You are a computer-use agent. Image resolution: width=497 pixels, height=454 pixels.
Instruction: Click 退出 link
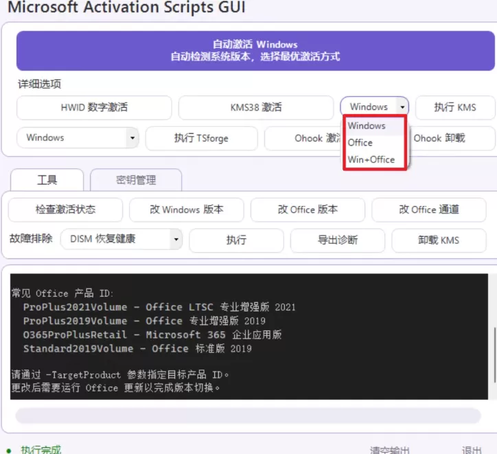click(x=472, y=450)
